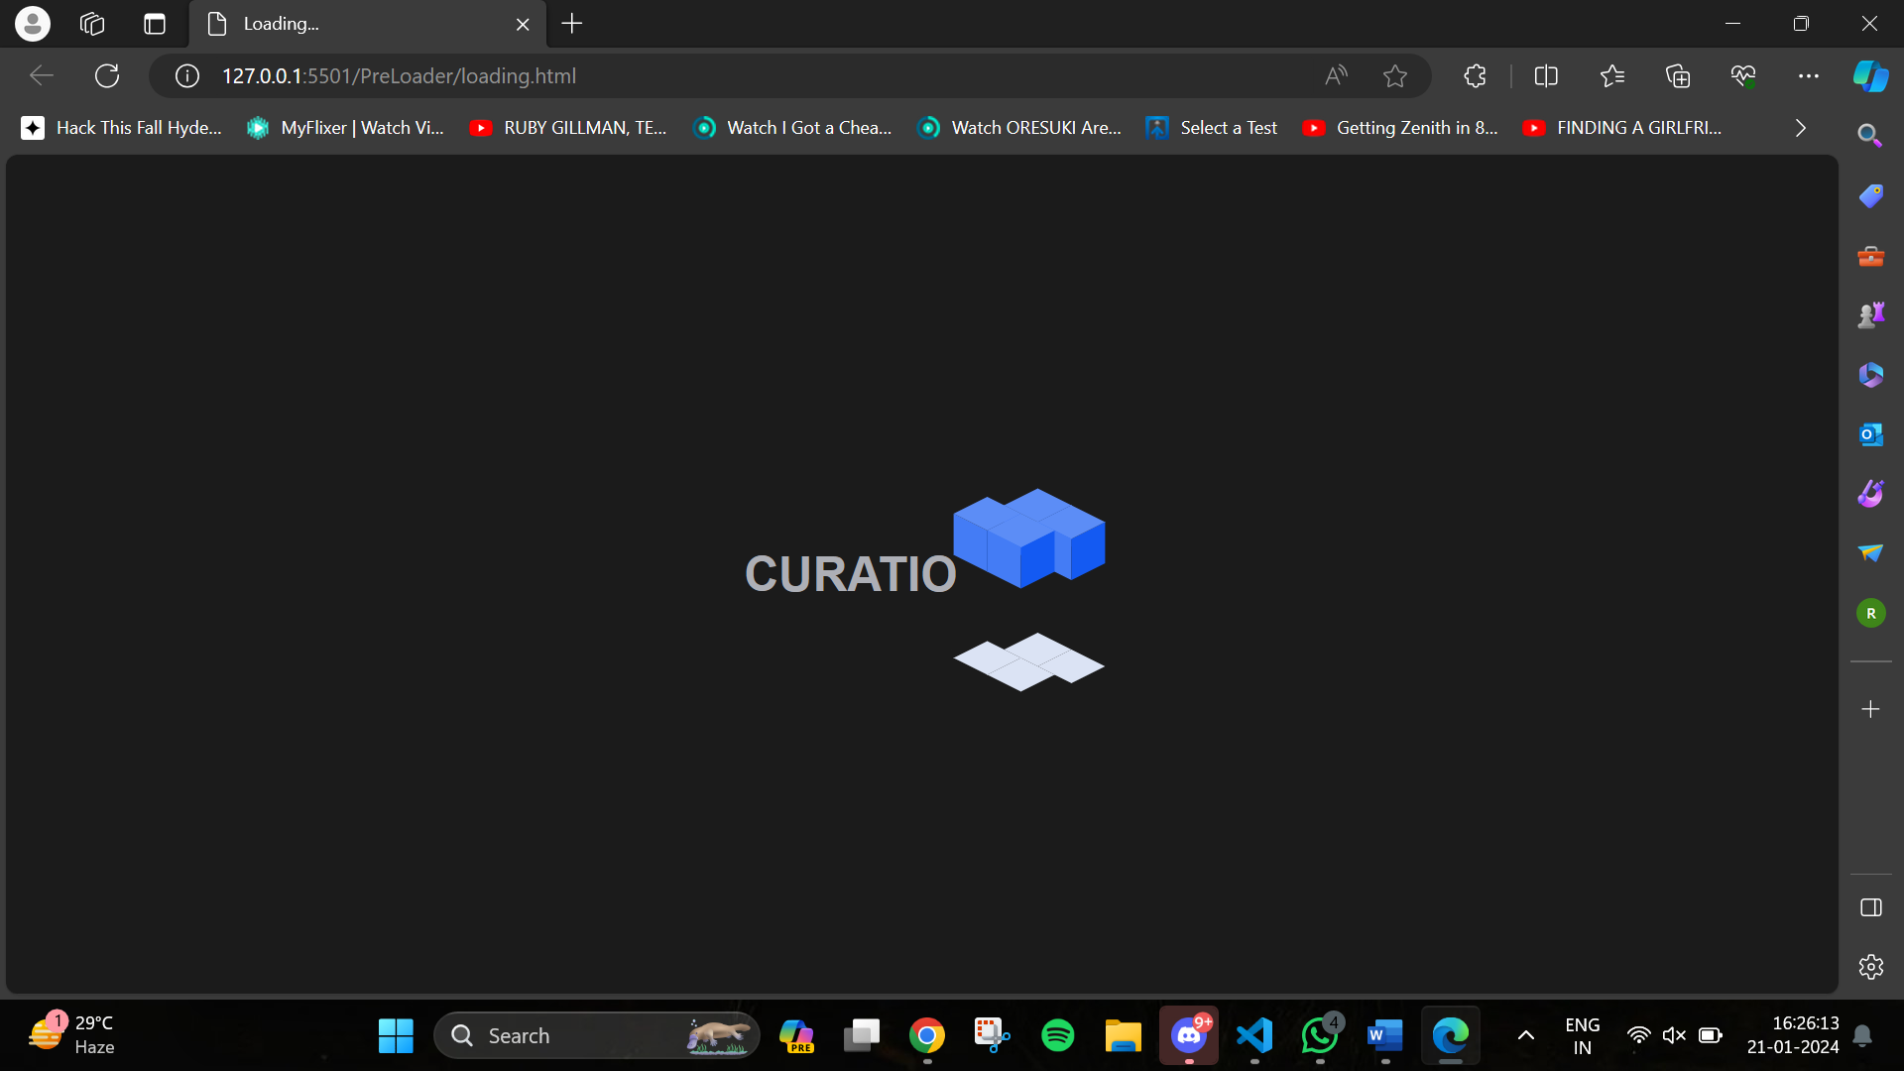Click the Read aloud icon
The width and height of the screenshot is (1904, 1071).
click(1336, 76)
